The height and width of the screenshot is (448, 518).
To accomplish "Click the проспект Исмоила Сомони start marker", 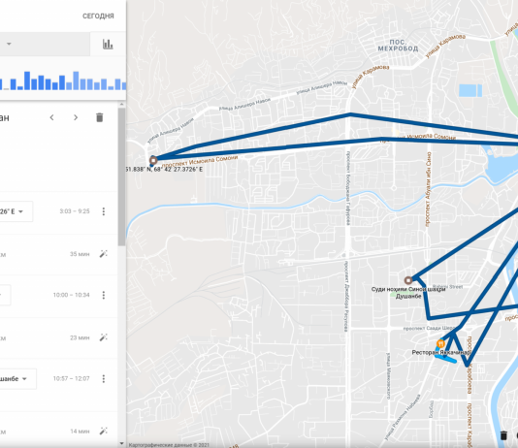I will click(153, 160).
